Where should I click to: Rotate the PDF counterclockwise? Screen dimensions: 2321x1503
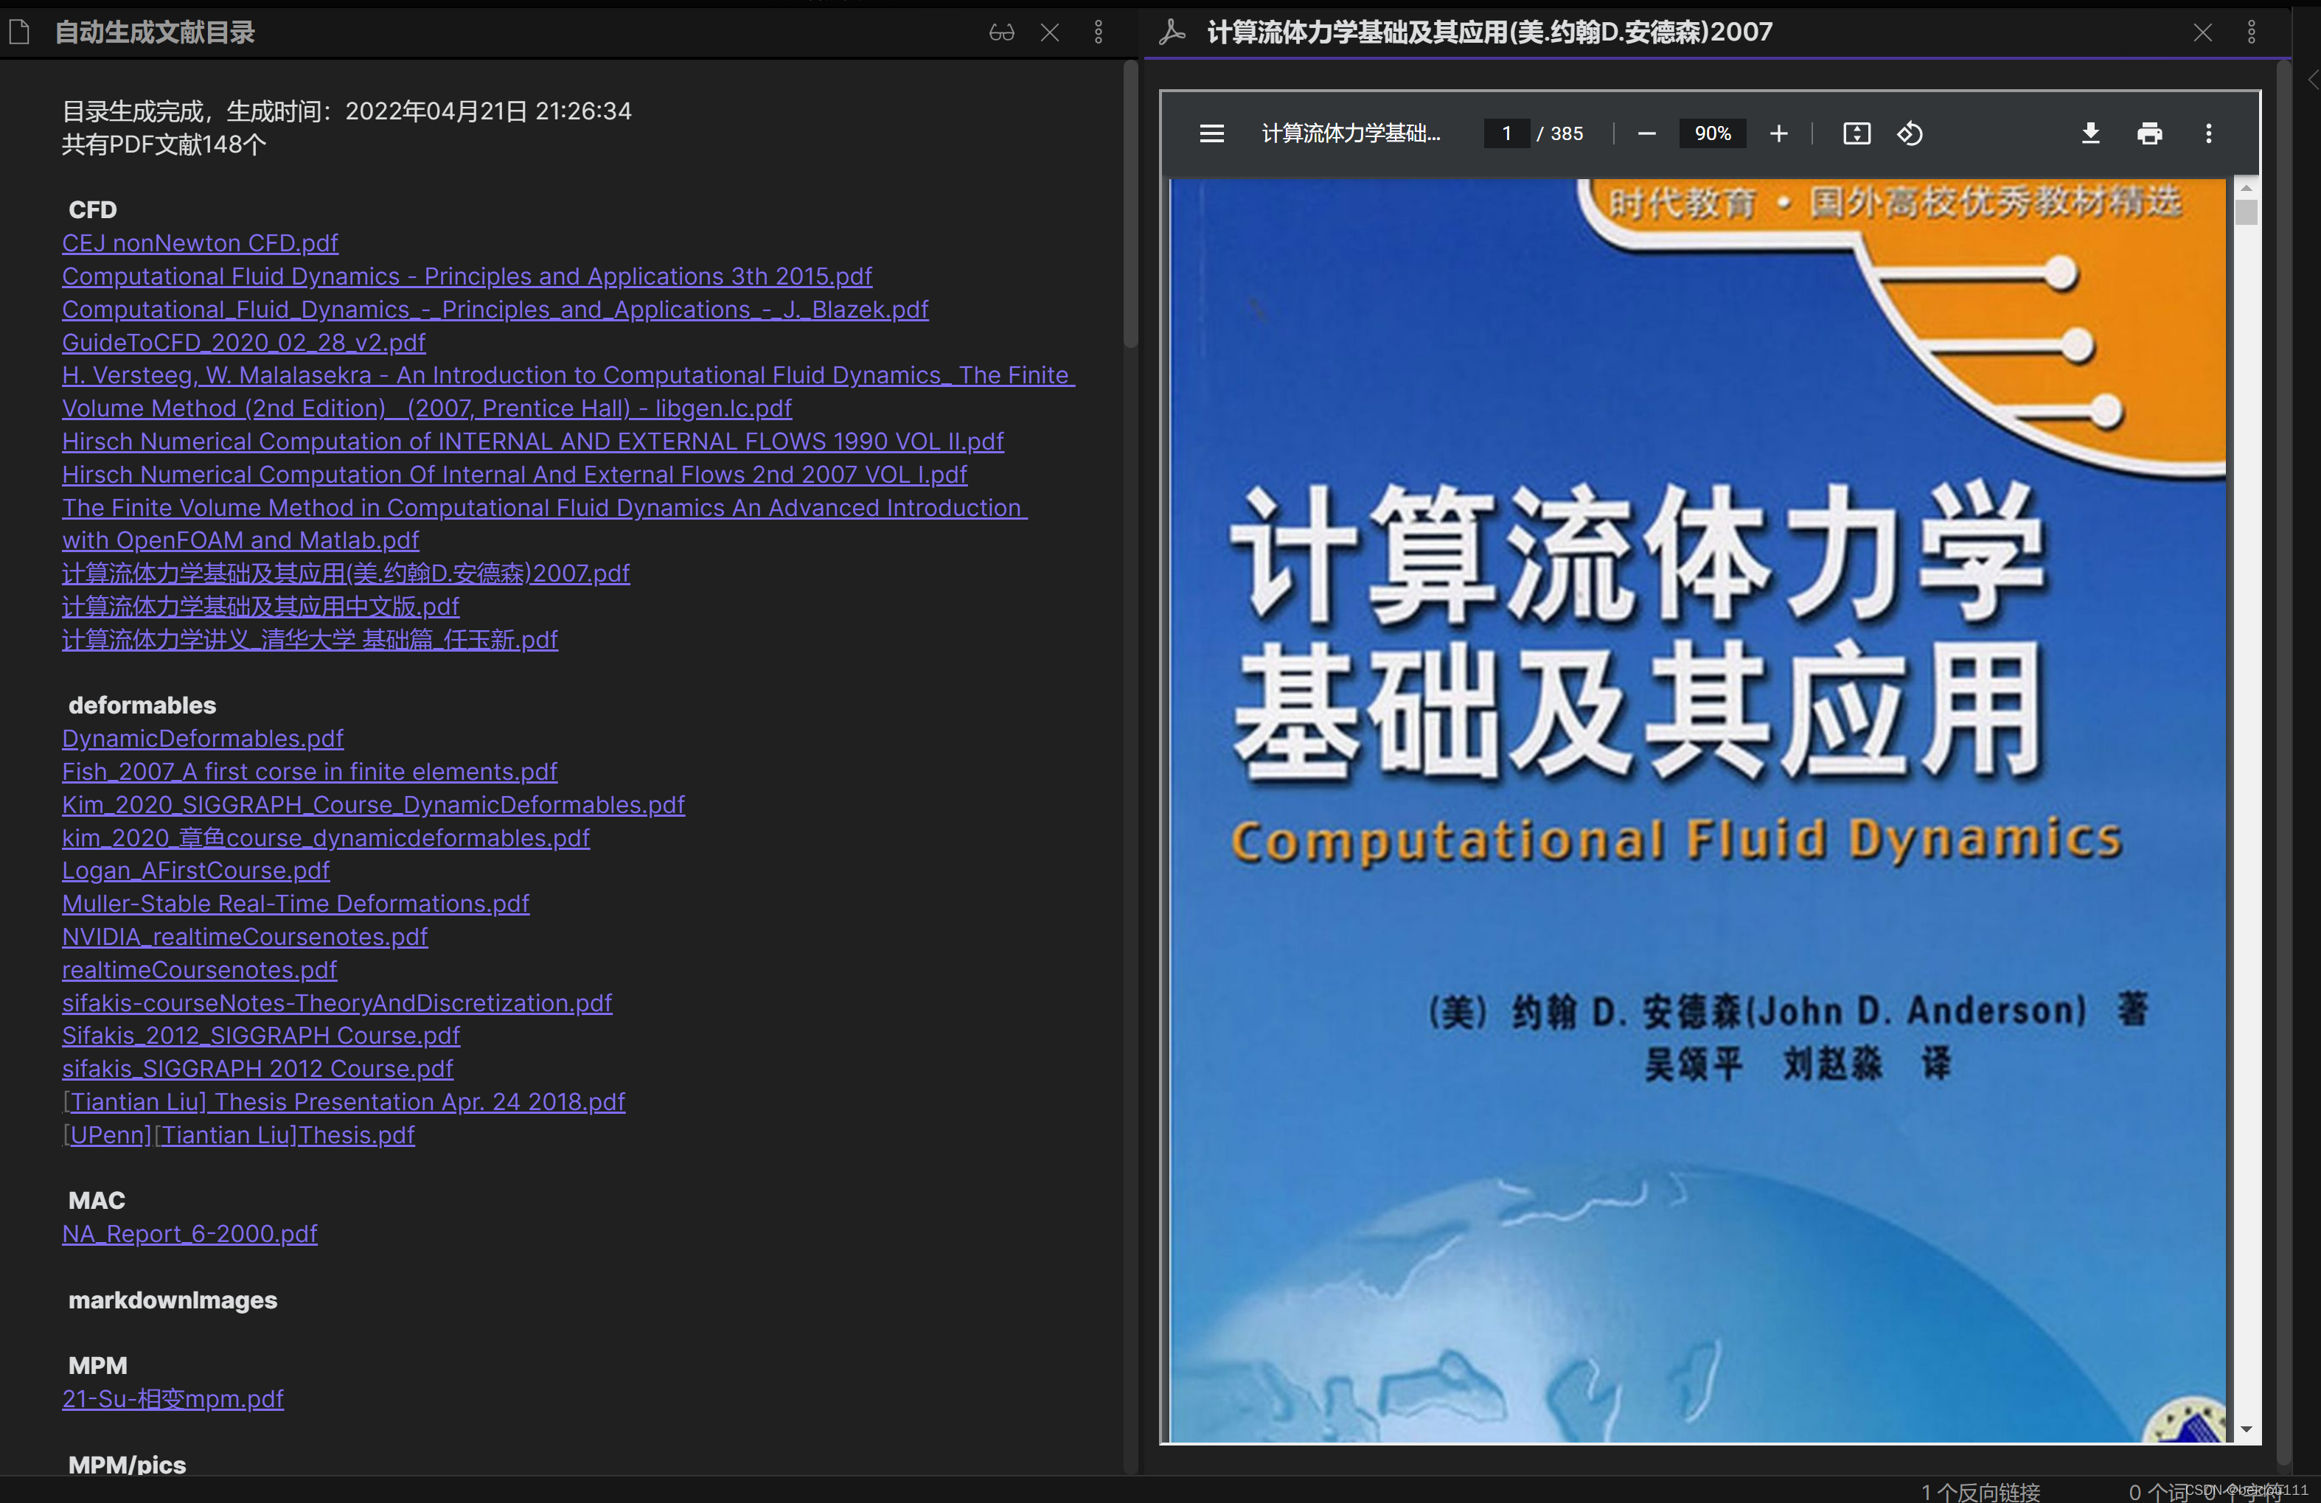coord(1910,133)
